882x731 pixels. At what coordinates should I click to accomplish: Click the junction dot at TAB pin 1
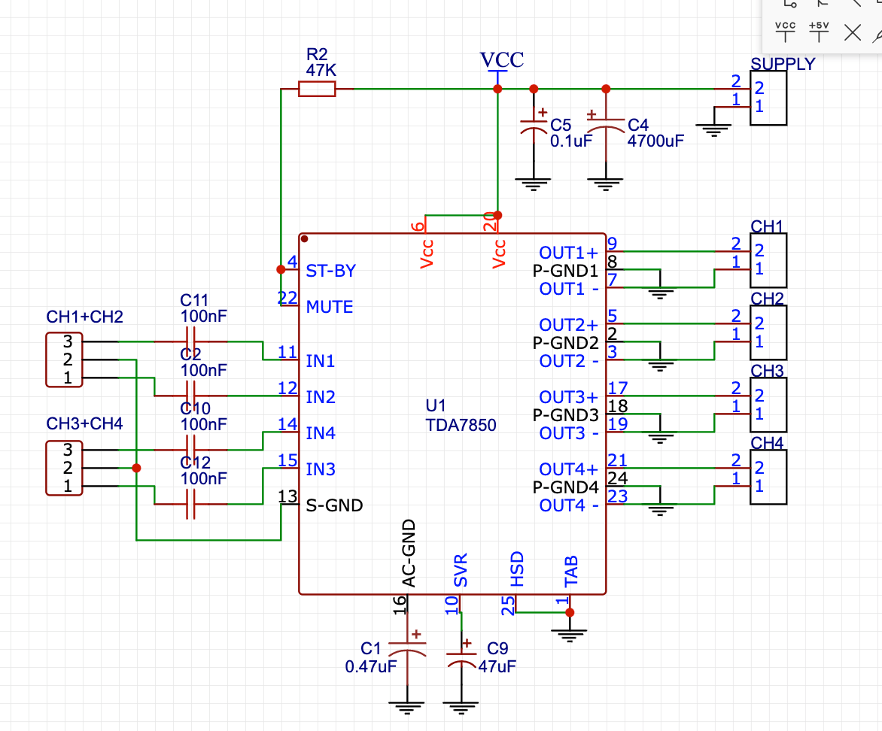[x=569, y=612]
